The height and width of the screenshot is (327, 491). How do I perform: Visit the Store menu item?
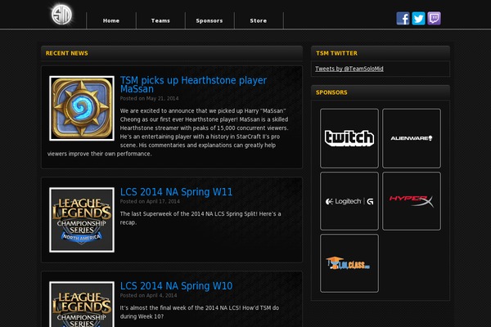click(x=259, y=20)
